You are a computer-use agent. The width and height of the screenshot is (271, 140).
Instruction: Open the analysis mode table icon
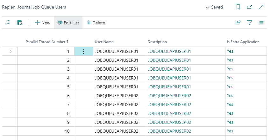[19, 23]
